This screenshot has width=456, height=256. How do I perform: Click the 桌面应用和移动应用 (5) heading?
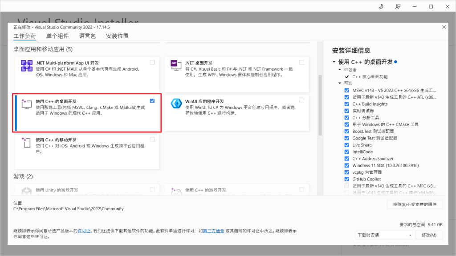coord(43,49)
